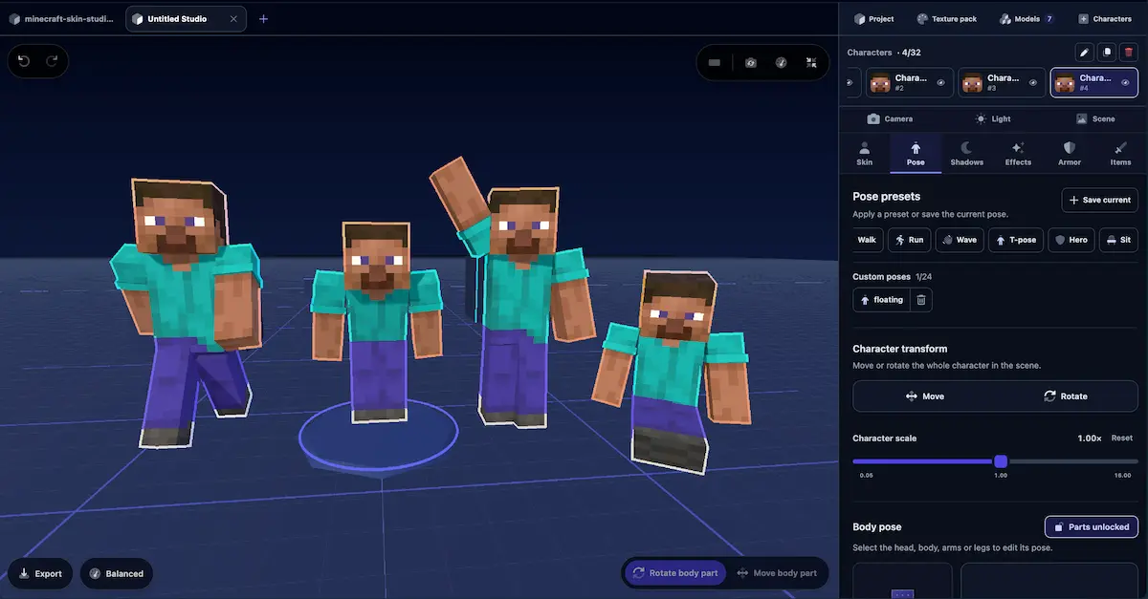The height and width of the screenshot is (599, 1148).
Task: Apply the T-pose preset
Action: pos(1016,240)
